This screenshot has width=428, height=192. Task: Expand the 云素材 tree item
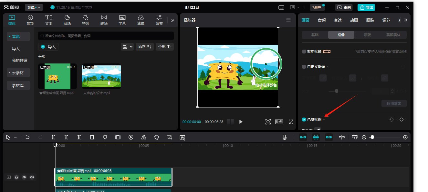18,73
